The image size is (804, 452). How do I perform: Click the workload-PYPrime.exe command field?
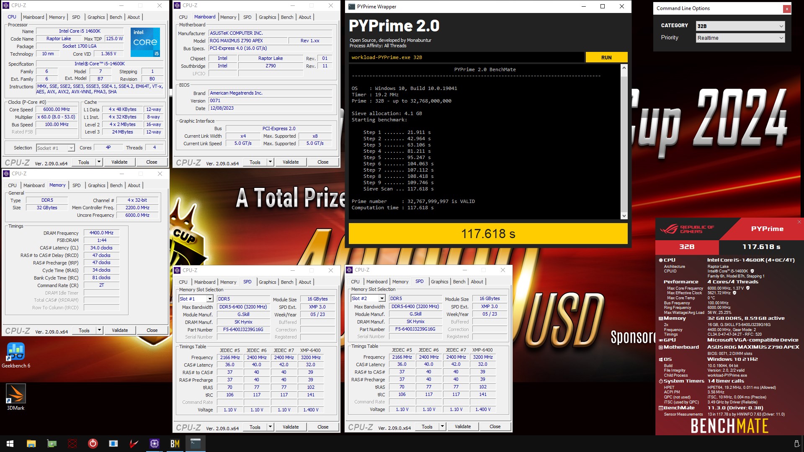coord(466,57)
